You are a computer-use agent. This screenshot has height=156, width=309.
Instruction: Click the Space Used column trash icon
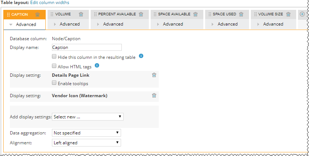[x=241, y=15]
